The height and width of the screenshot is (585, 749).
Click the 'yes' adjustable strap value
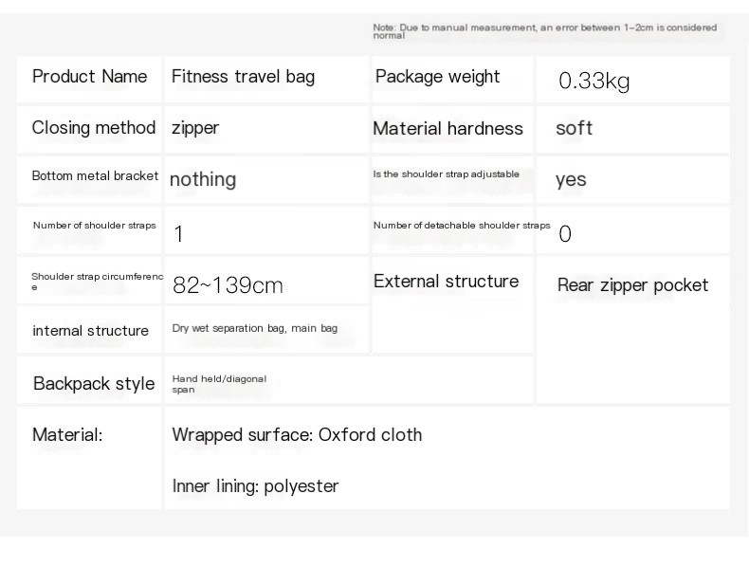(571, 180)
